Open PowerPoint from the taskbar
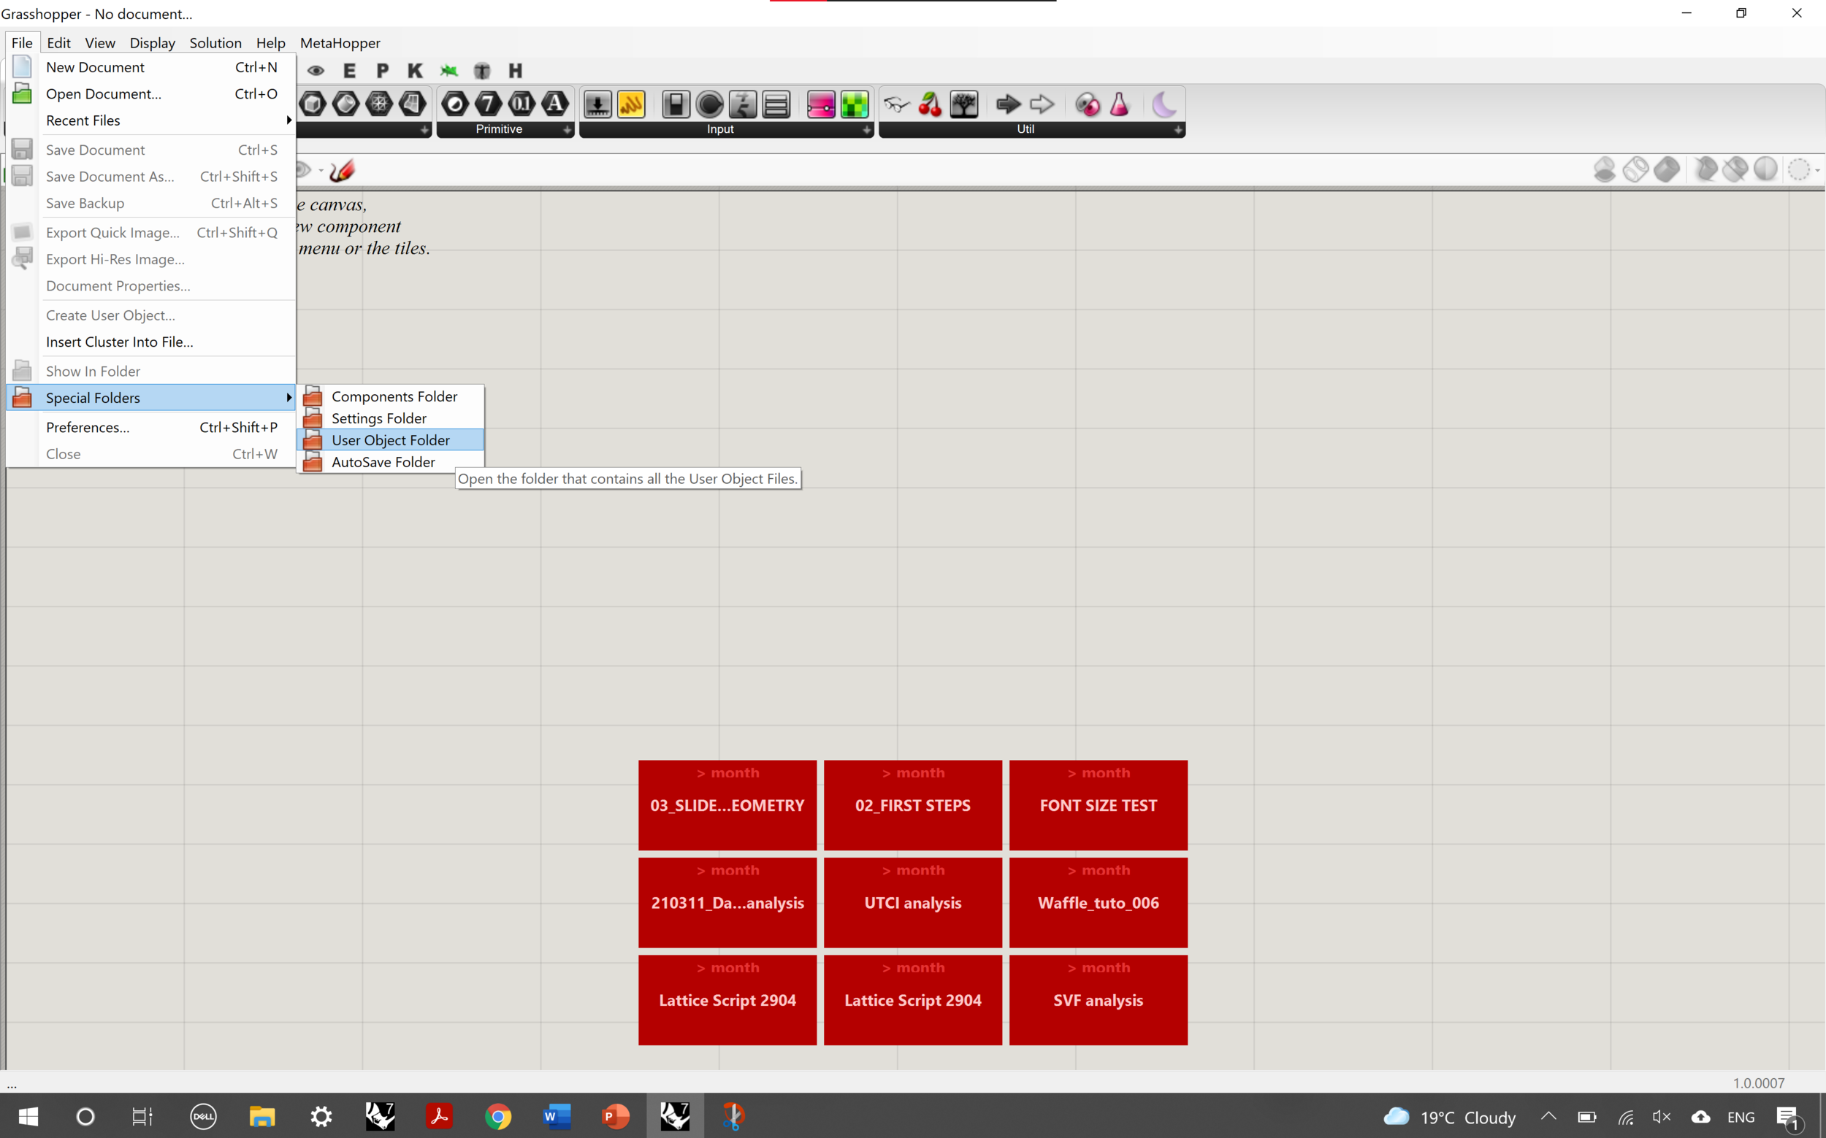This screenshot has width=1826, height=1138. point(615,1116)
